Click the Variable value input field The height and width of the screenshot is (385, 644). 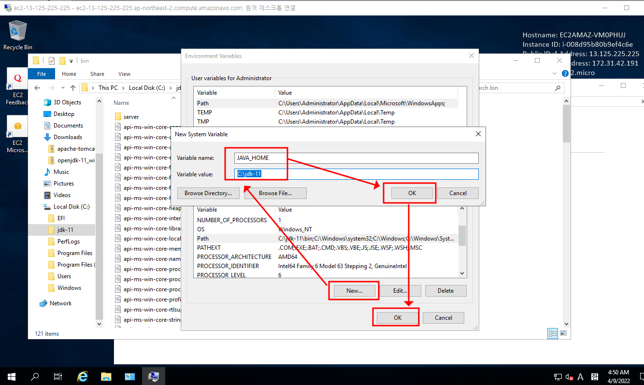tap(357, 174)
